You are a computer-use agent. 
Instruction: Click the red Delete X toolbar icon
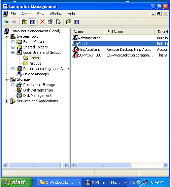(x=42, y=22)
